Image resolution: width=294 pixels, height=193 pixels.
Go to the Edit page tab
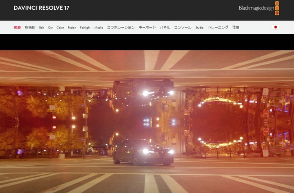(42, 27)
